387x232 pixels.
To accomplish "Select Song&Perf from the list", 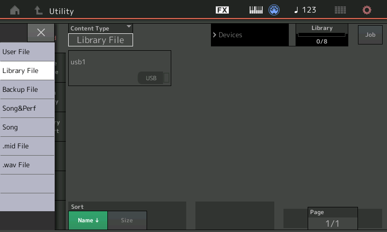I will coord(27,108).
